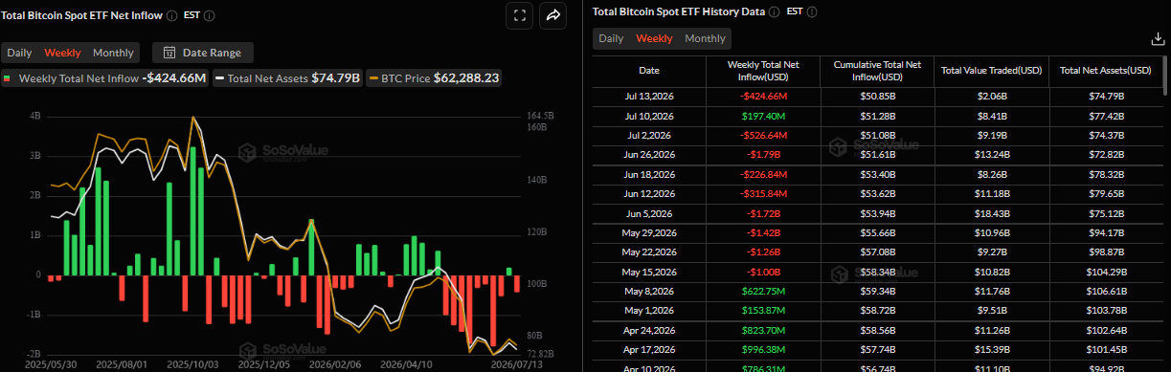The image size is (1171, 372).
Task: Click the $50.85B cumulative inflow cell
Action: tap(877, 96)
